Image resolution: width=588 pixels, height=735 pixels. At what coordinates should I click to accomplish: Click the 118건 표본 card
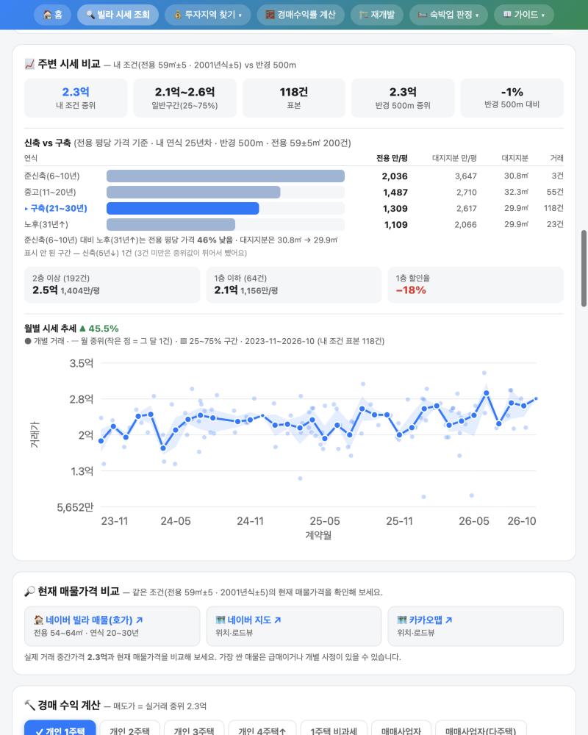294,98
